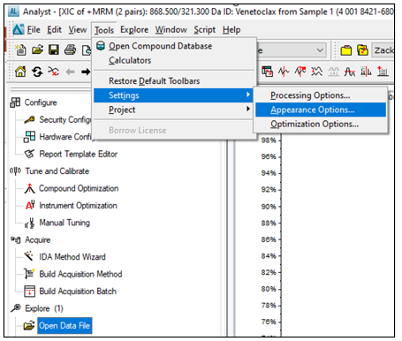Click the smoothing curve toolbar icon
Screen dimensions: 402x341
pos(350,72)
